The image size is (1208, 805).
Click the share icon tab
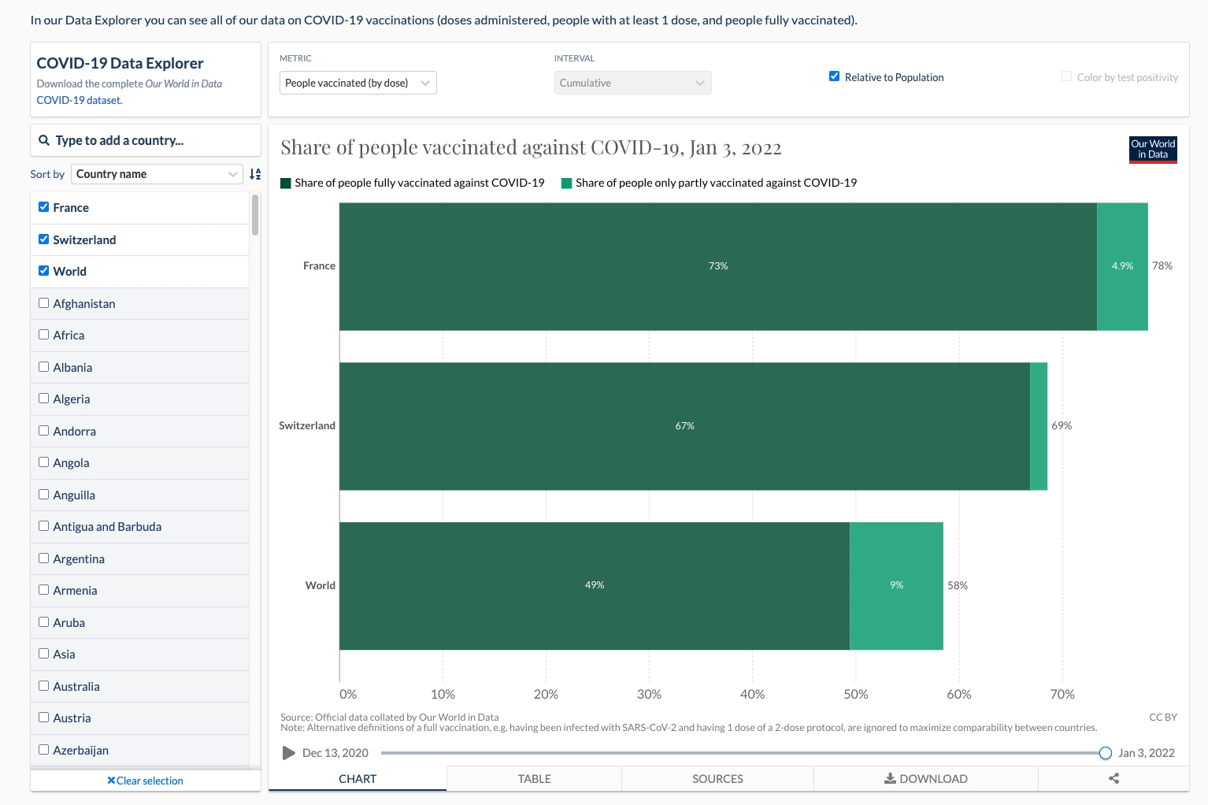[1114, 778]
